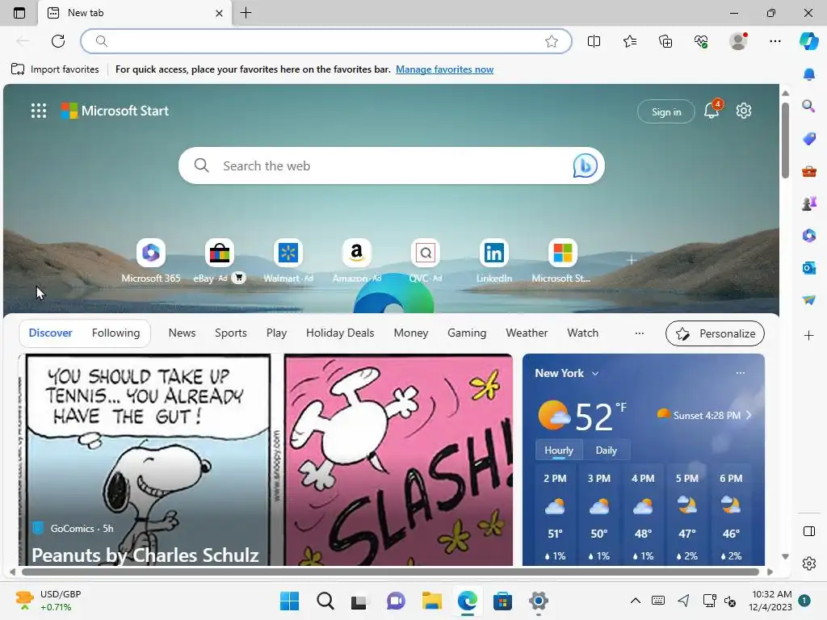827x620 pixels.
Task: Open the Amazon quick link tile
Action: pos(356,261)
